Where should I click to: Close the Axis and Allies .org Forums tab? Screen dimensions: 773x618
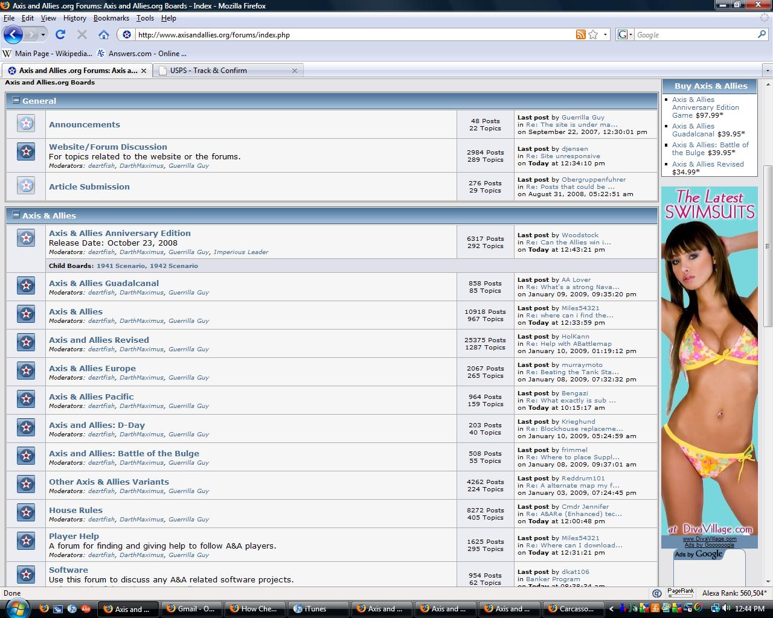pyautogui.click(x=144, y=71)
